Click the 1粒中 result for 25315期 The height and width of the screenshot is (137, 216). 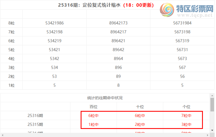point(93,124)
